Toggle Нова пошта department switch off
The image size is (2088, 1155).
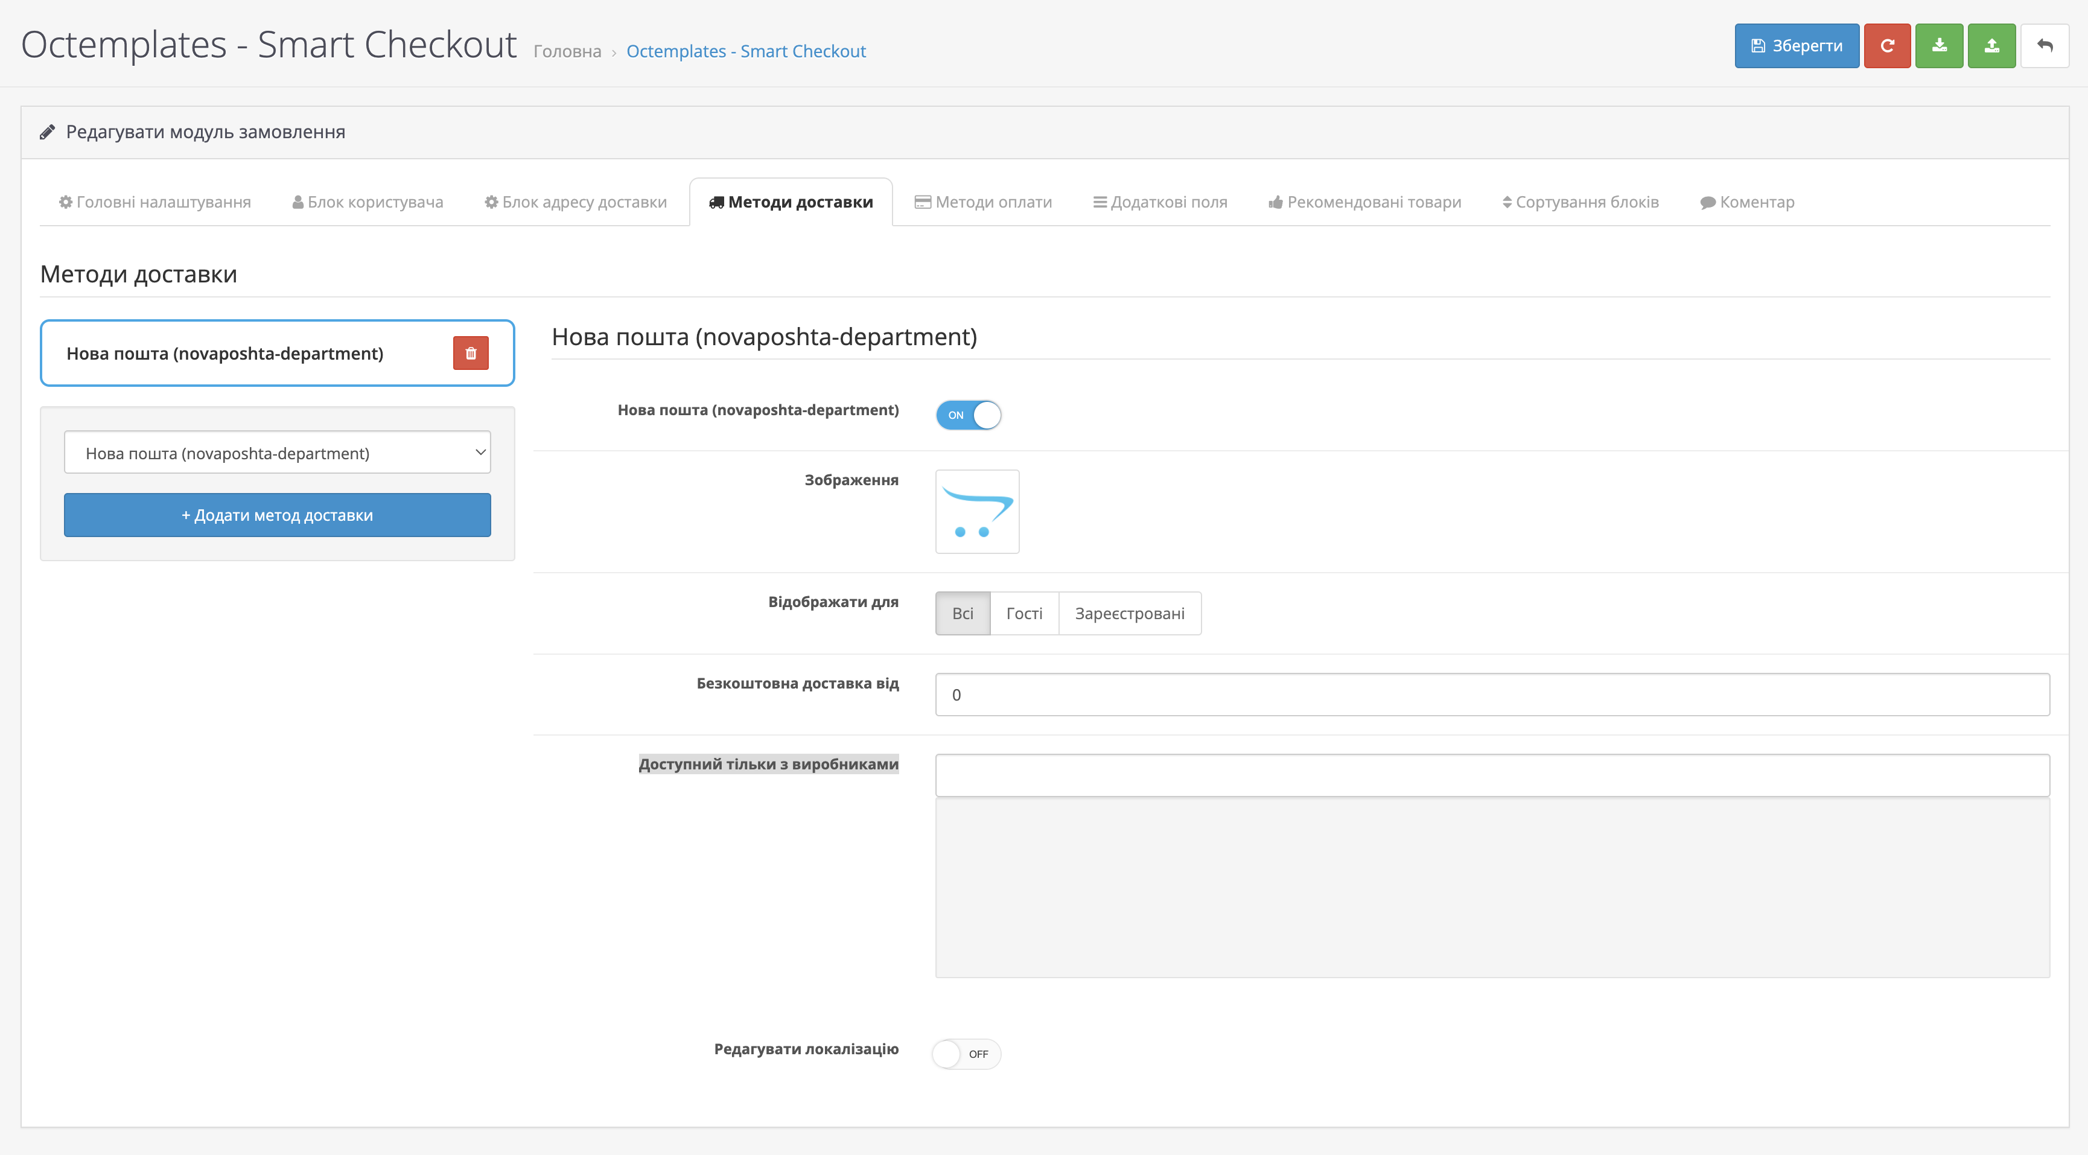(x=968, y=415)
